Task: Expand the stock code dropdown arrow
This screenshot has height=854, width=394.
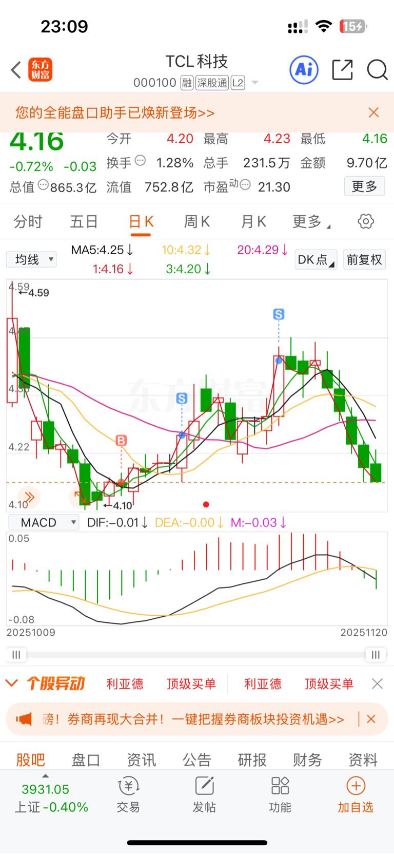Action: click(255, 83)
